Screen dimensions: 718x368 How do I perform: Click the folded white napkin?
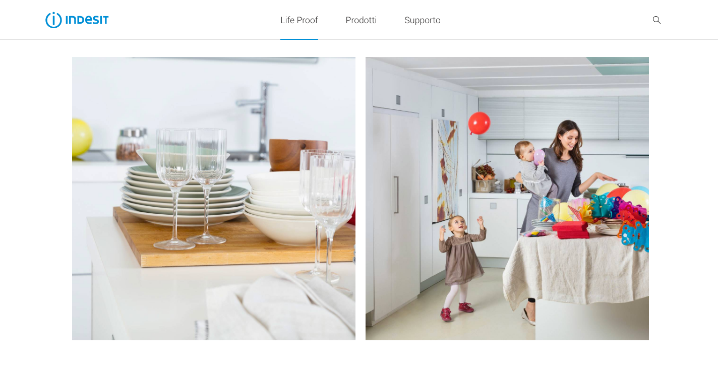click(x=280, y=308)
